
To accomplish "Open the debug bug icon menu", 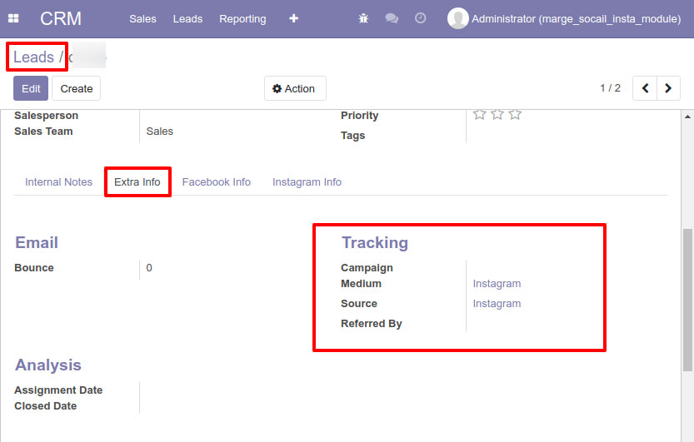I will tap(363, 18).
